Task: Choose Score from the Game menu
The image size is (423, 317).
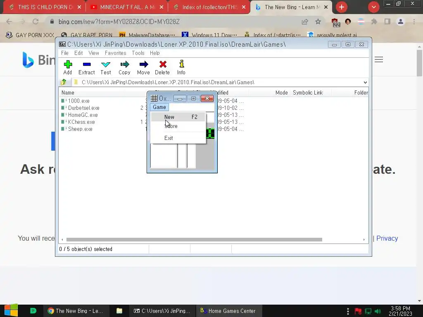Action: pyautogui.click(x=178, y=126)
